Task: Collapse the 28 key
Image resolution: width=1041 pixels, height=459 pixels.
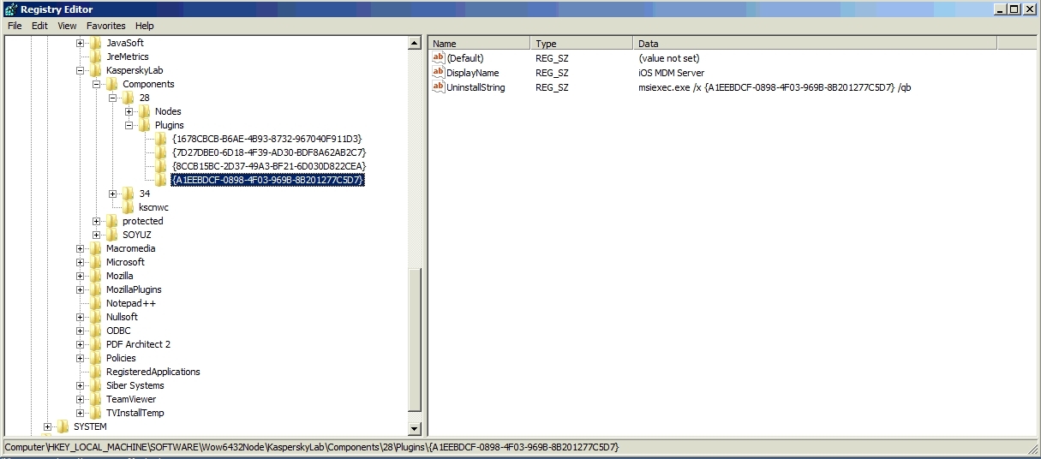Action: point(113,98)
